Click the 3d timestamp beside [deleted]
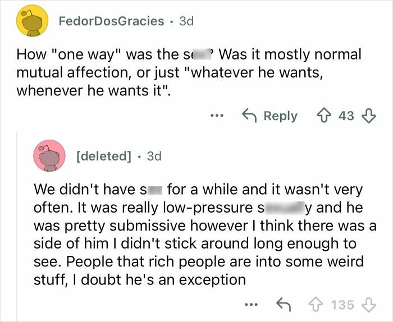 click(x=154, y=156)
